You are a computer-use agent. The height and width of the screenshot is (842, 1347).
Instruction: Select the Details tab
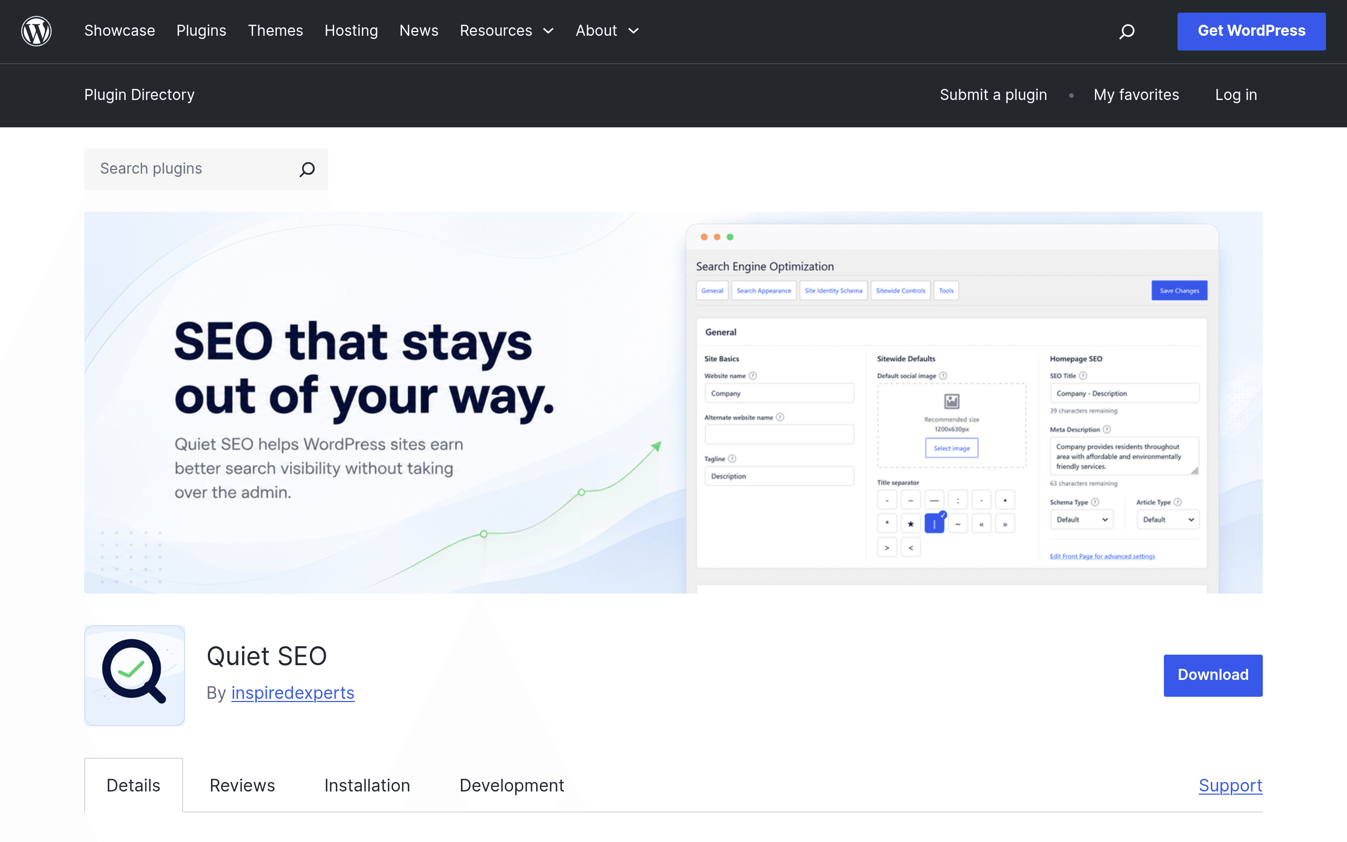(x=134, y=785)
